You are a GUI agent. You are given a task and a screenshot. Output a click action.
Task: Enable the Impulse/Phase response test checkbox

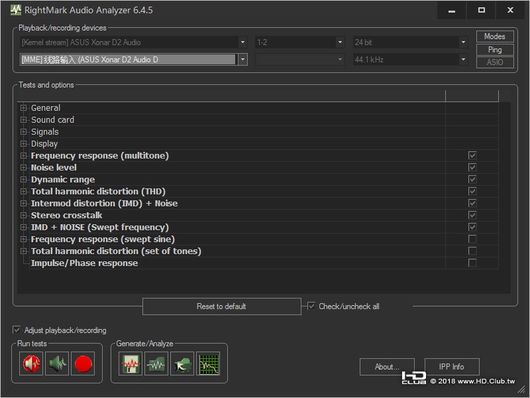click(472, 263)
